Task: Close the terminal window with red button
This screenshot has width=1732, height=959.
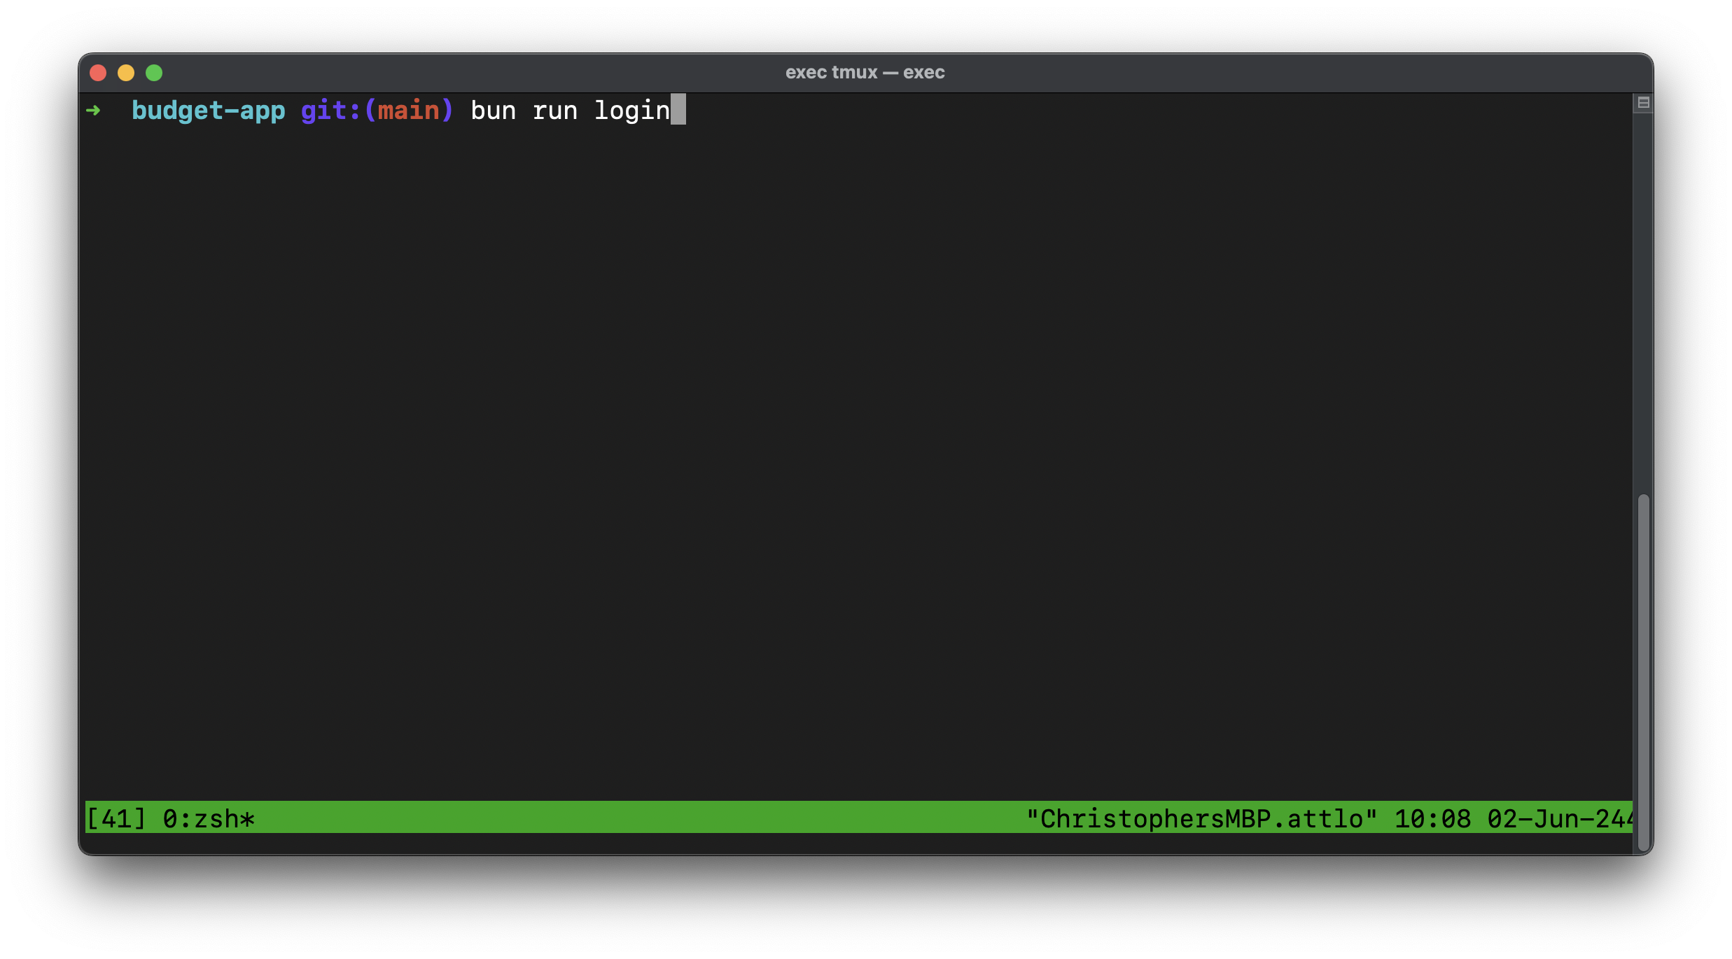Action: pyautogui.click(x=98, y=73)
